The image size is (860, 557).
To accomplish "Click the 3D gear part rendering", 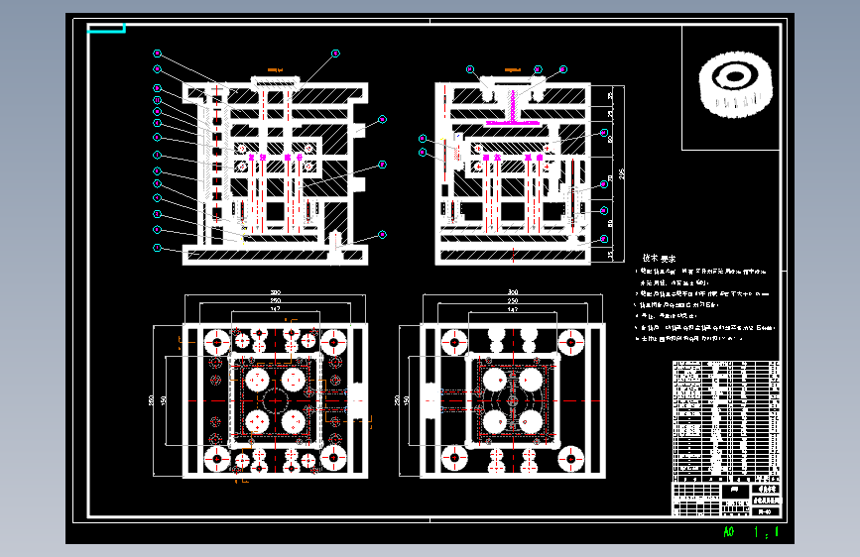I will pos(735,84).
